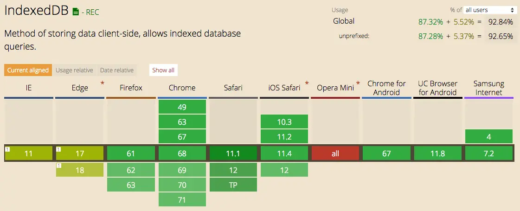The height and width of the screenshot is (211, 520).
Task: Click the note marker on Edge 18 cell
Action: pos(58,166)
